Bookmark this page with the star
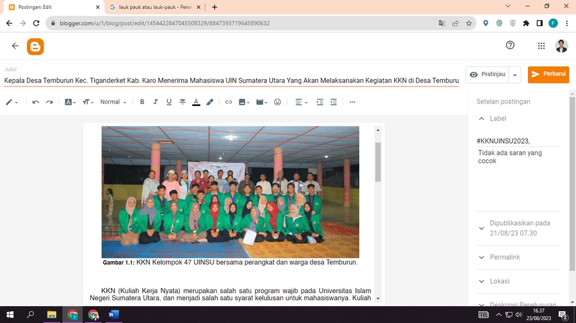Viewport: 576px width, 323px height. [x=469, y=23]
